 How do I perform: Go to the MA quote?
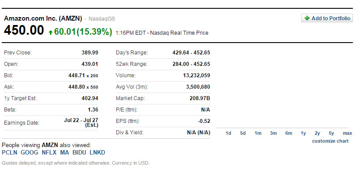click(65, 153)
